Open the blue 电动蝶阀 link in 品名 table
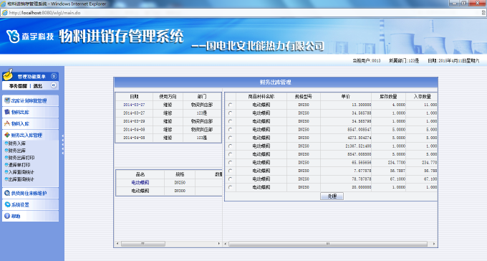The width and height of the screenshot is (487, 261). tap(140, 183)
